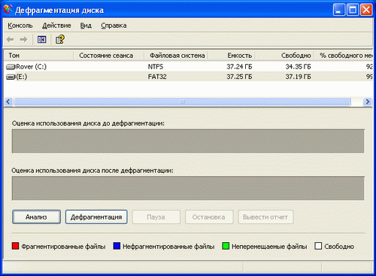Click the Disk Defragmenter title bar icon
376x276 pixels.
[x=8, y=10]
